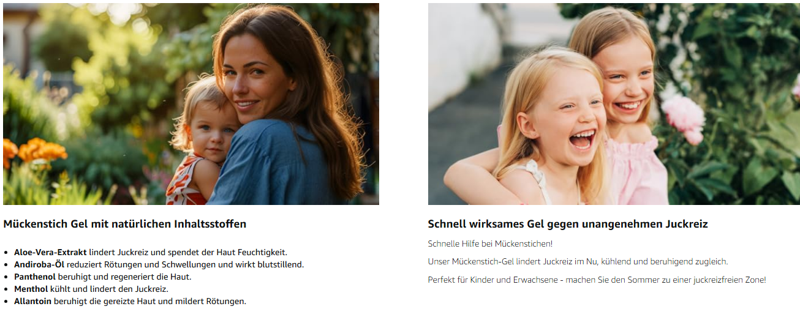Select the Andiroba-Öl bullet point
Viewport: 800px width, 309px height.
click(x=159, y=264)
